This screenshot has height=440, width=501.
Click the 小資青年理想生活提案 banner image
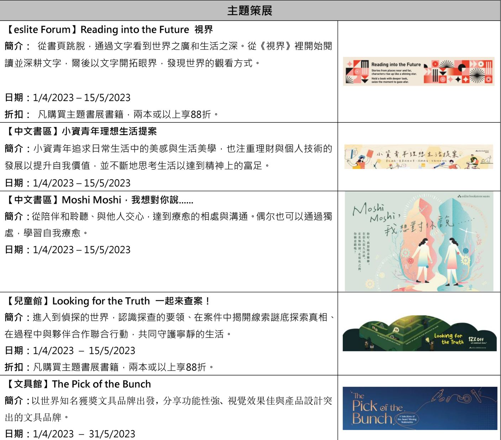[x=418, y=157]
